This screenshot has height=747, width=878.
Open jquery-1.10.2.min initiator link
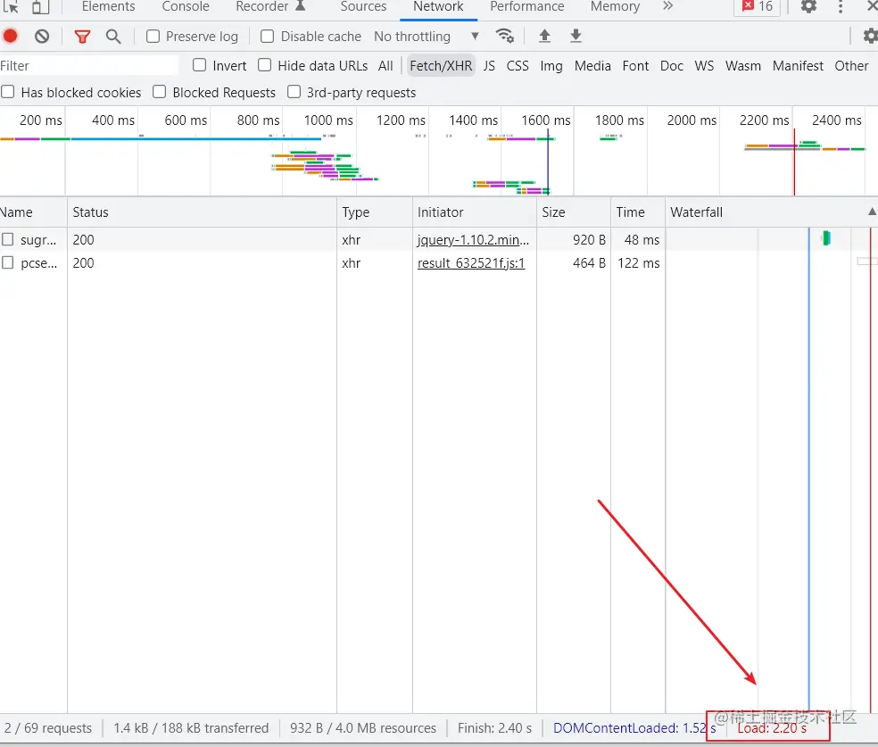(473, 240)
